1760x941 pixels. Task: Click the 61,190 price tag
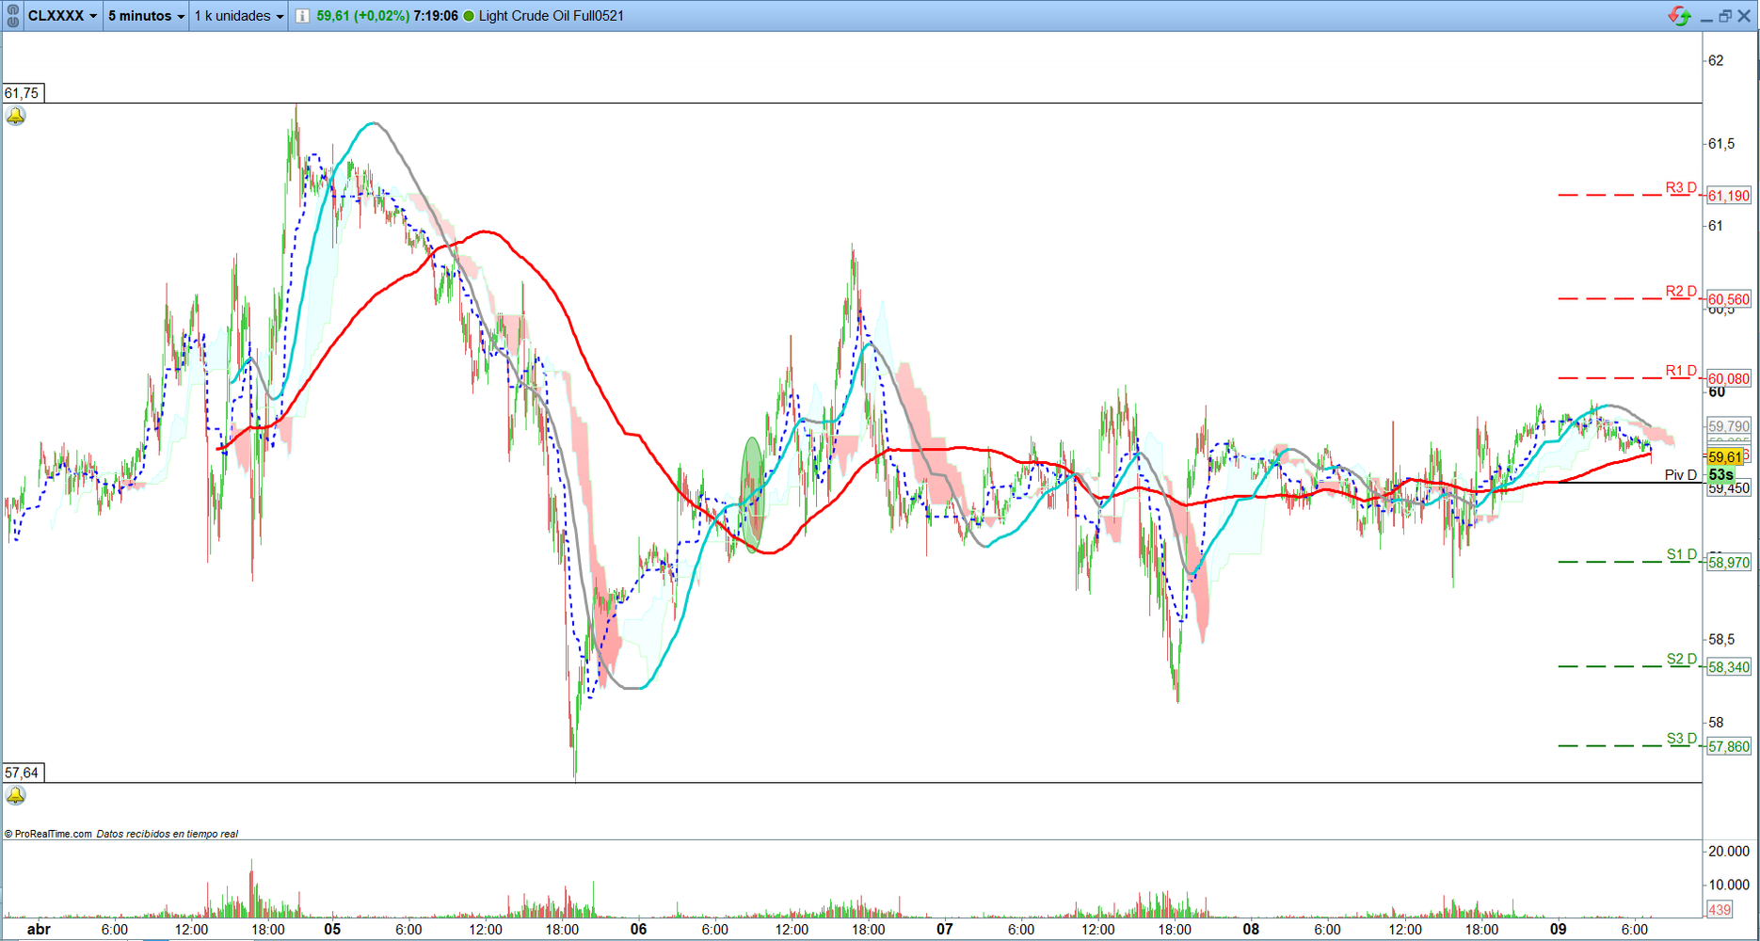(x=1729, y=196)
